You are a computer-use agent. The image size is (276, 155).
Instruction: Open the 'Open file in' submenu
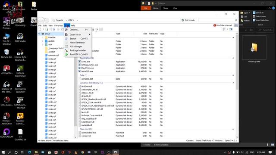click(x=78, y=34)
